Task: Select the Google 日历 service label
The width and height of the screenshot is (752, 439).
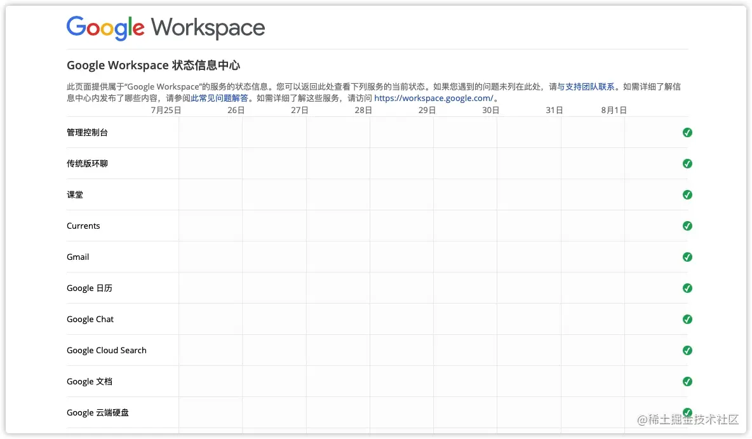Action: click(x=90, y=288)
